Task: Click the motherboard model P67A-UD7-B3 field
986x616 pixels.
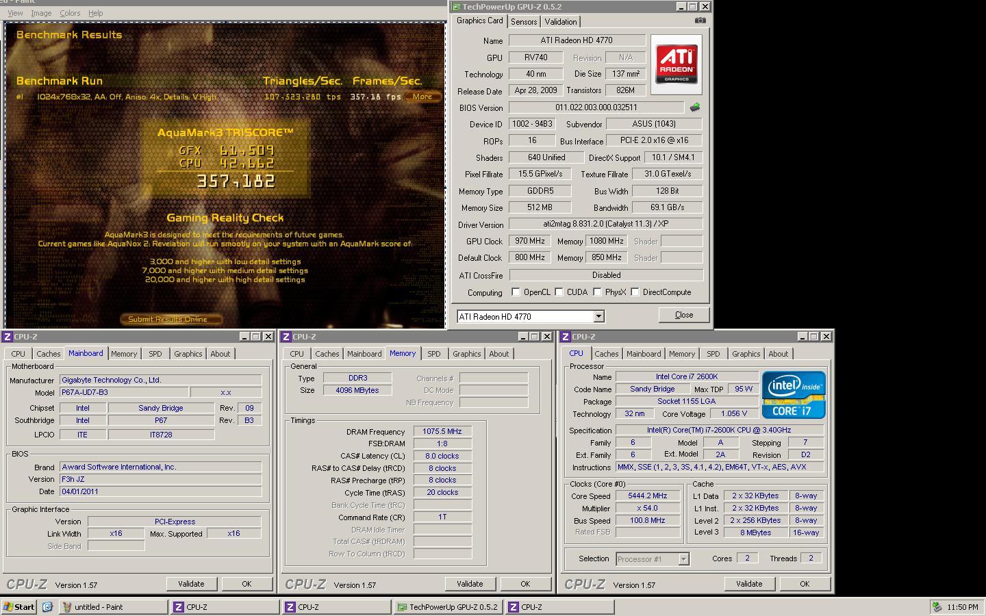Action: point(123,393)
